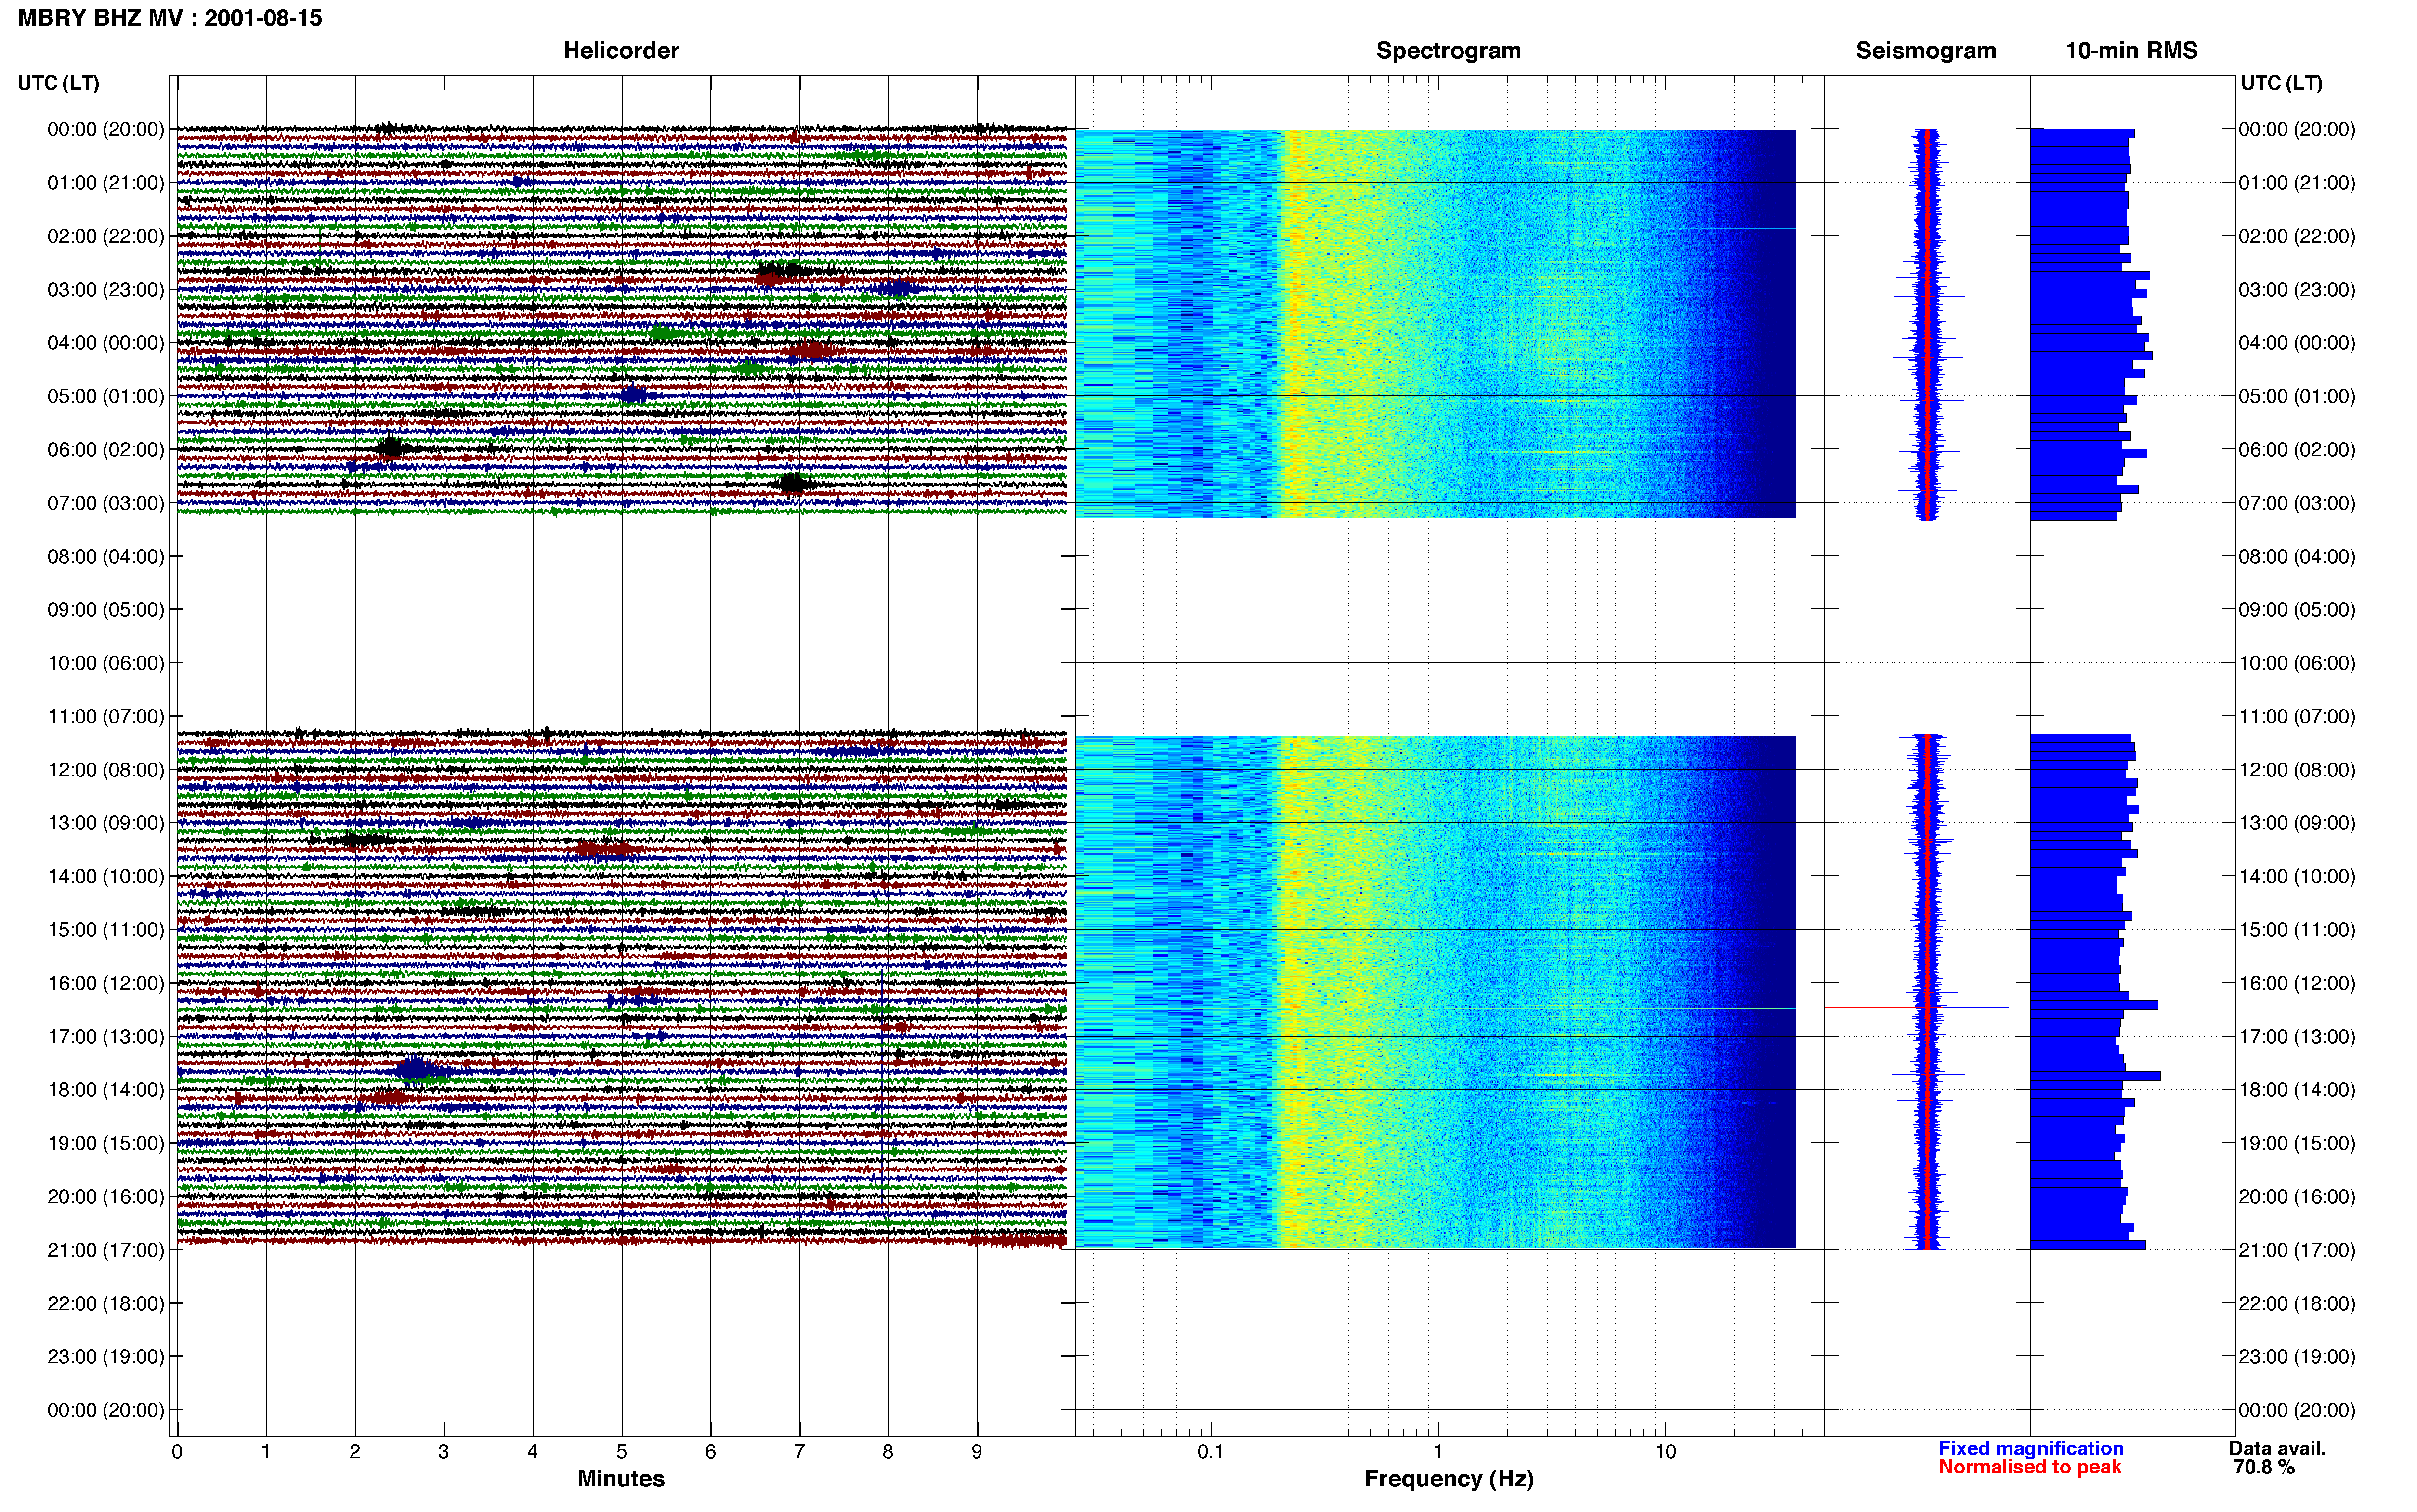2417x1512 pixels.
Task: Click the Normalised to peak legend text
Action: pyautogui.click(x=2029, y=1467)
